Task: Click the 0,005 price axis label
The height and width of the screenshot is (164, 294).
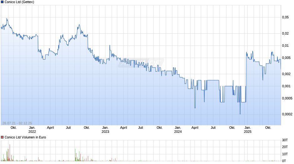Action: click(286, 58)
